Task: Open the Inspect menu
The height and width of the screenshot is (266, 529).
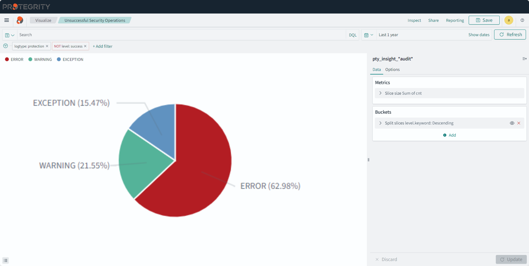Action: coord(414,20)
